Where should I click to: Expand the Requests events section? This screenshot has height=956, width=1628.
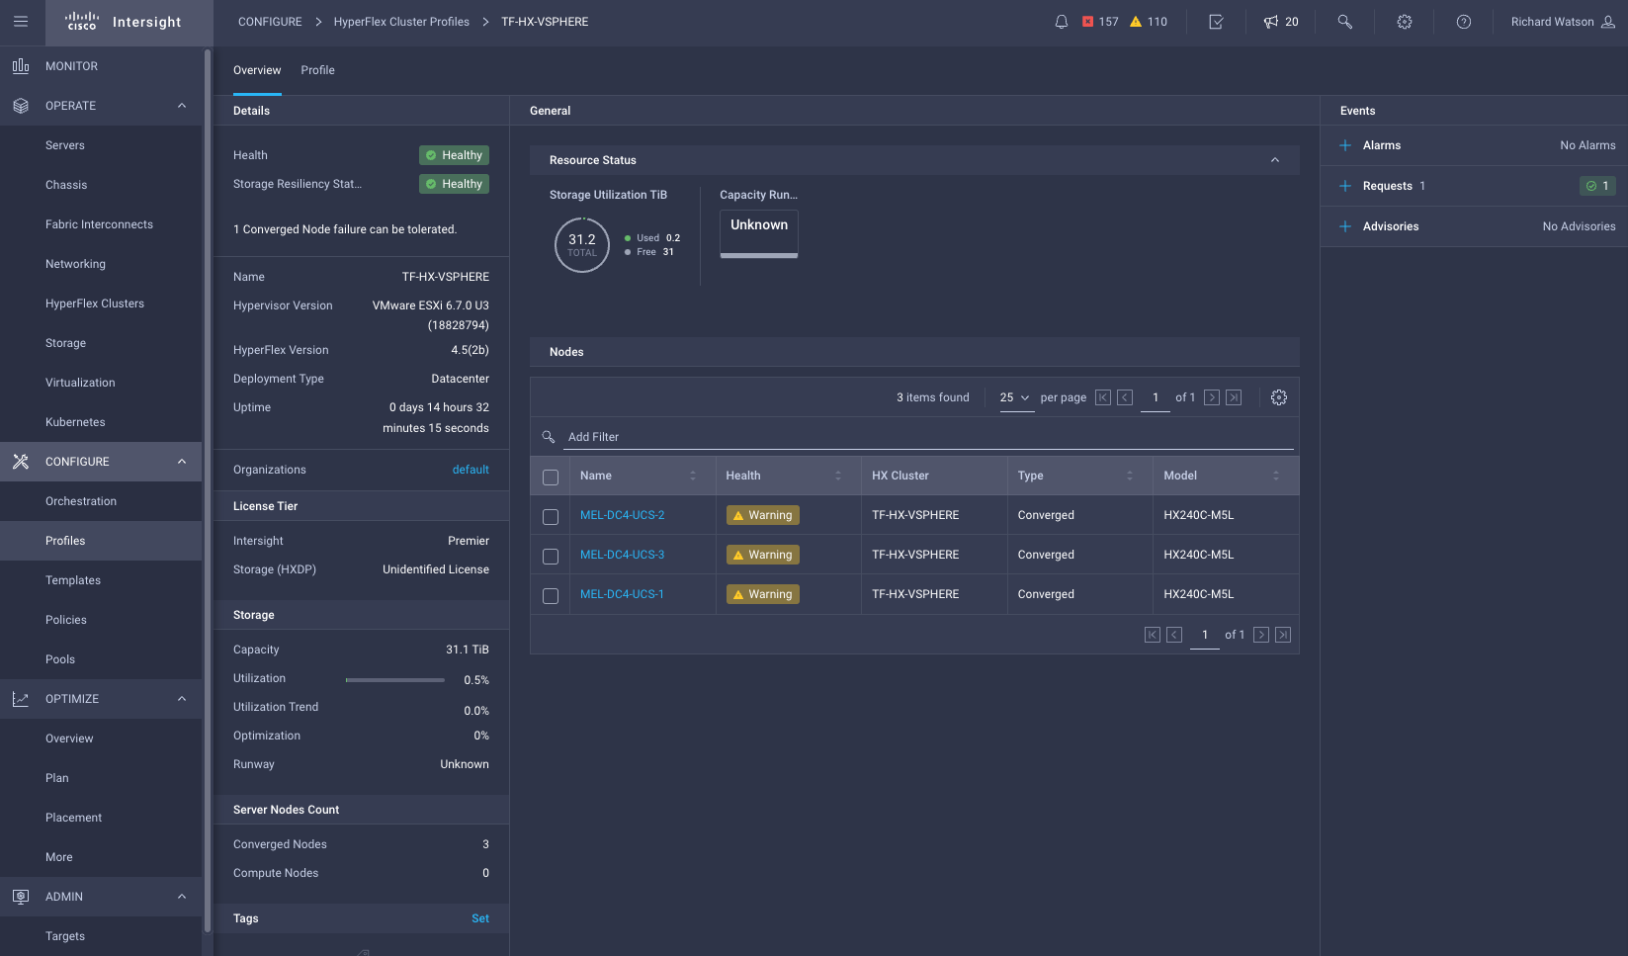(1345, 186)
